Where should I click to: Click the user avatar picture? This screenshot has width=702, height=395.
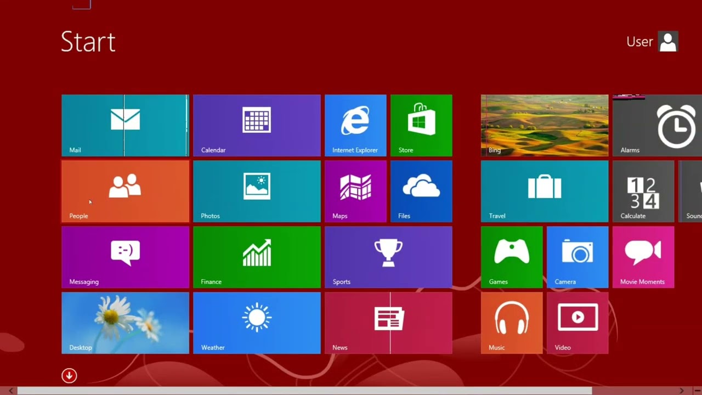click(x=668, y=42)
